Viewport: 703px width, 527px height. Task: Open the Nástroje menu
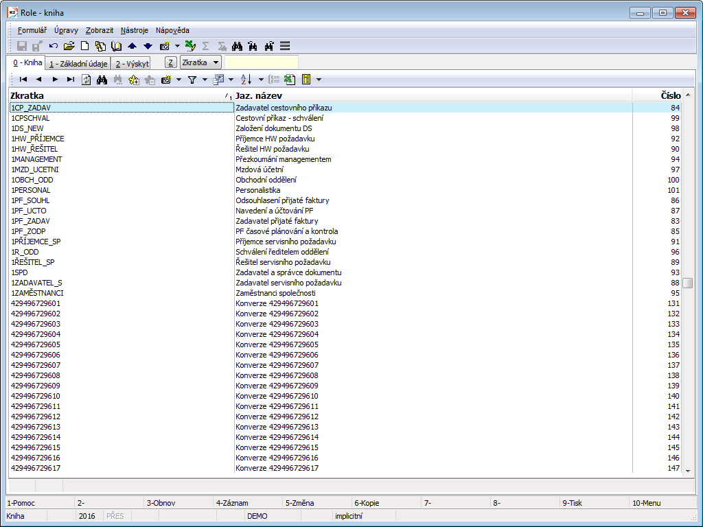point(134,30)
